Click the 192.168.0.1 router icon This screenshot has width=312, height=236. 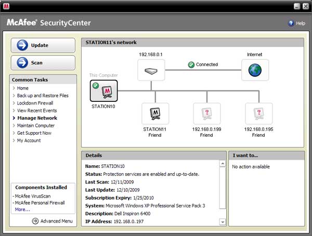151,70
